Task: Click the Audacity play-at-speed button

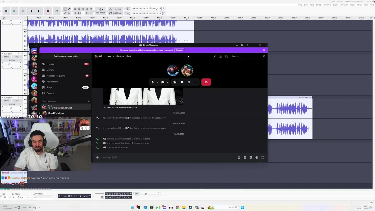Action: (136, 194)
